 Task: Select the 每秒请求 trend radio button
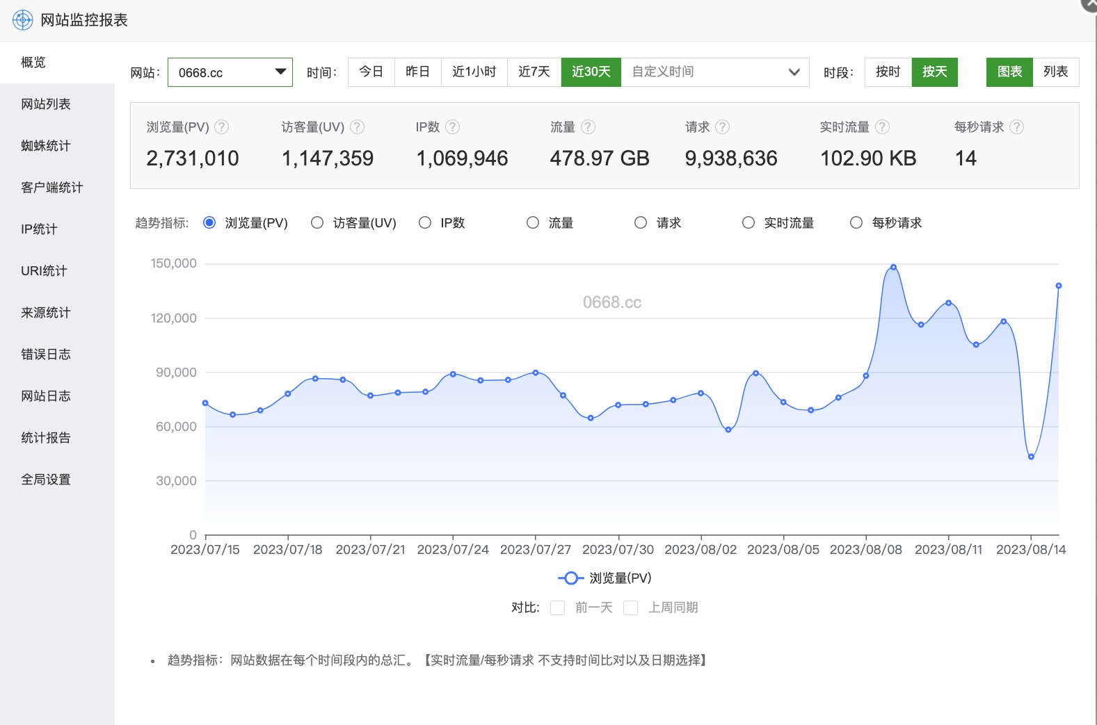coord(856,222)
